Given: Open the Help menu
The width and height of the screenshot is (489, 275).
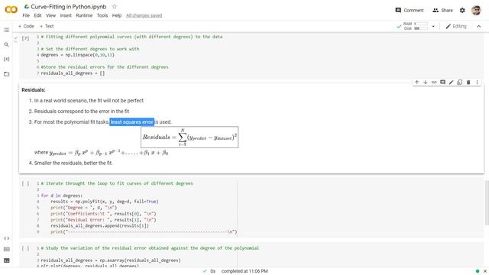Looking at the screenshot, I should coord(117,15).
